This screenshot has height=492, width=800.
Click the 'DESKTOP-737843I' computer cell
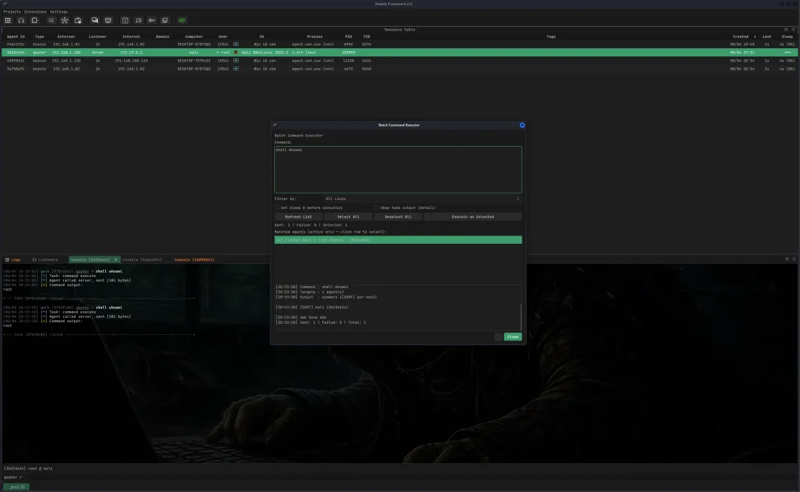pos(194,61)
